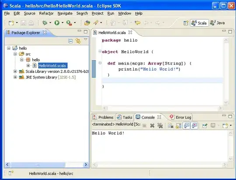The width and height of the screenshot is (236, 180).
Task: Click Collapse All in Package Explorer
Action: coord(70,41)
